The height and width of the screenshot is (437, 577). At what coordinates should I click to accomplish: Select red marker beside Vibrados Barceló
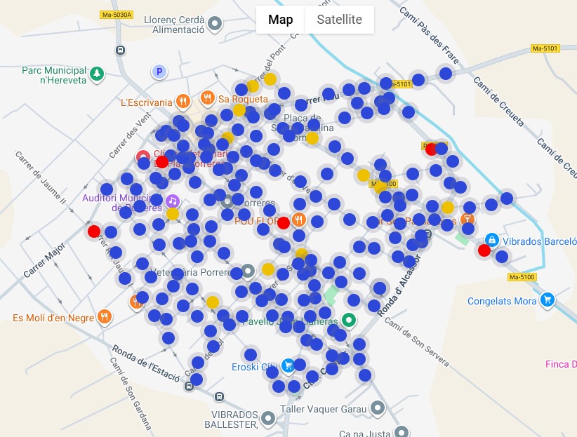(x=484, y=250)
